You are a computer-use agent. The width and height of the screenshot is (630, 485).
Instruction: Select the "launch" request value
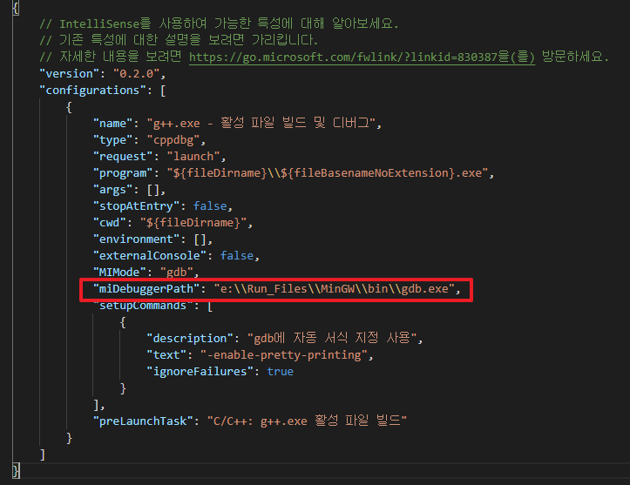[x=197, y=156]
